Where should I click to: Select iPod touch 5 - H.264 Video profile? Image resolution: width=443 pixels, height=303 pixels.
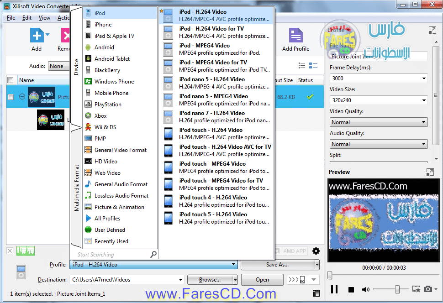(216, 218)
